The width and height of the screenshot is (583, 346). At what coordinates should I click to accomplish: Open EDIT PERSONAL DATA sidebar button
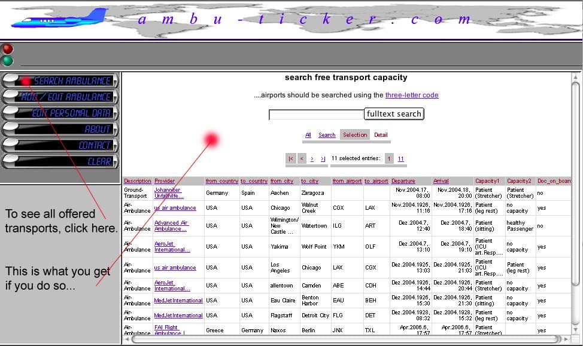[60, 113]
